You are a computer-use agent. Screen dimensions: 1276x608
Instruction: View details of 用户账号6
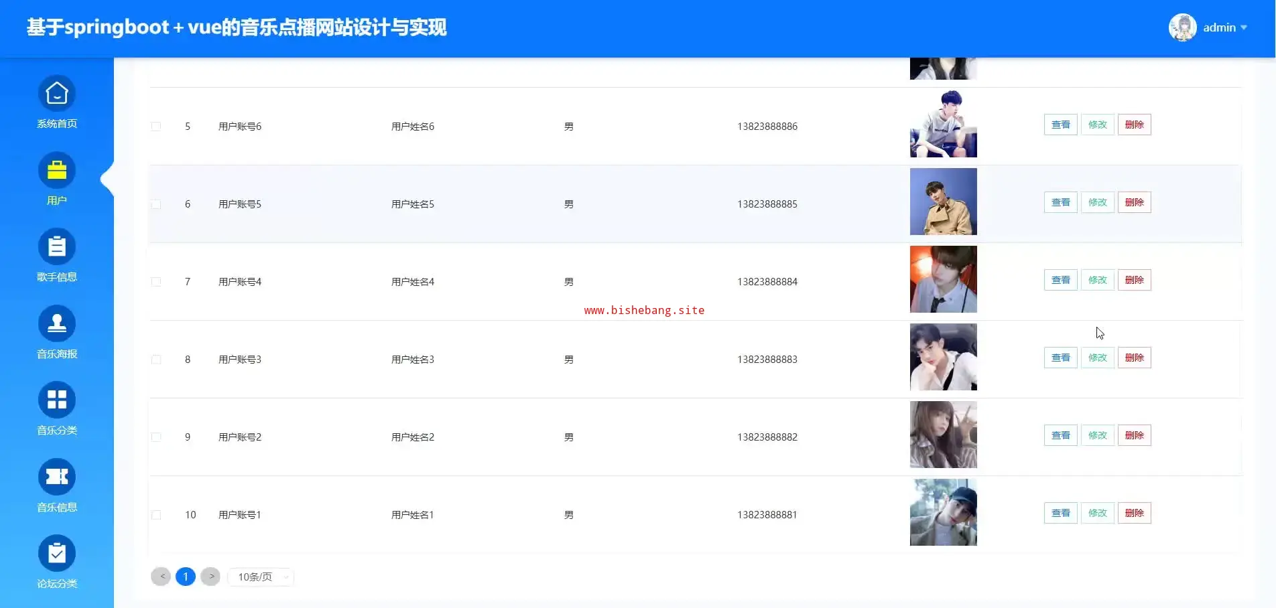(1061, 125)
